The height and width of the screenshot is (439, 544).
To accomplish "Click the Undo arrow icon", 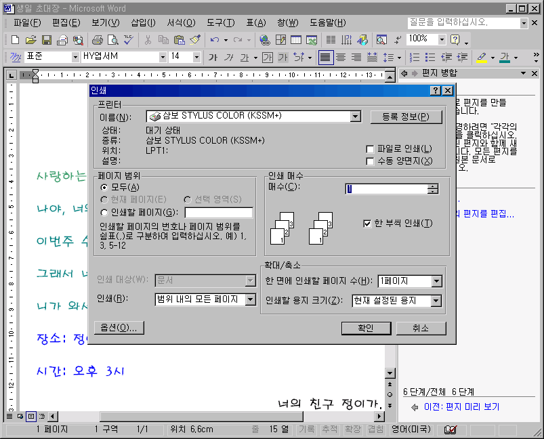I will (215, 40).
